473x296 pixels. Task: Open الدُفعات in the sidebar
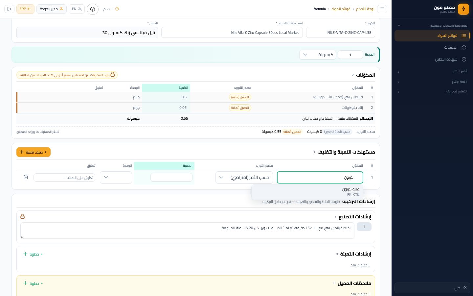click(x=432, y=47)
